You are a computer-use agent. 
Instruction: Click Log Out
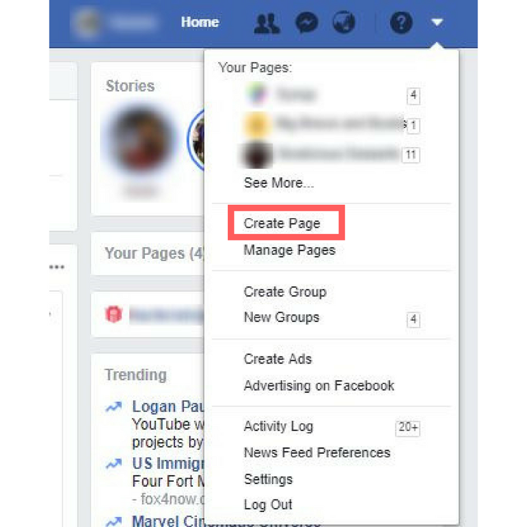(x=268, y=505)
